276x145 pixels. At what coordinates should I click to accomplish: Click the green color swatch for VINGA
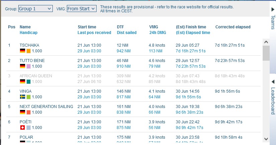(x=29, y=97)
